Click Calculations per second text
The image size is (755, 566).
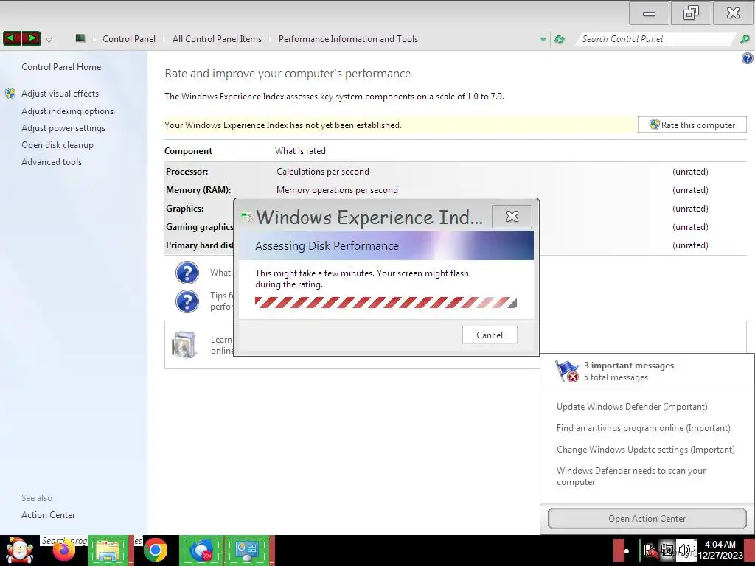click(x=323, y=171)
